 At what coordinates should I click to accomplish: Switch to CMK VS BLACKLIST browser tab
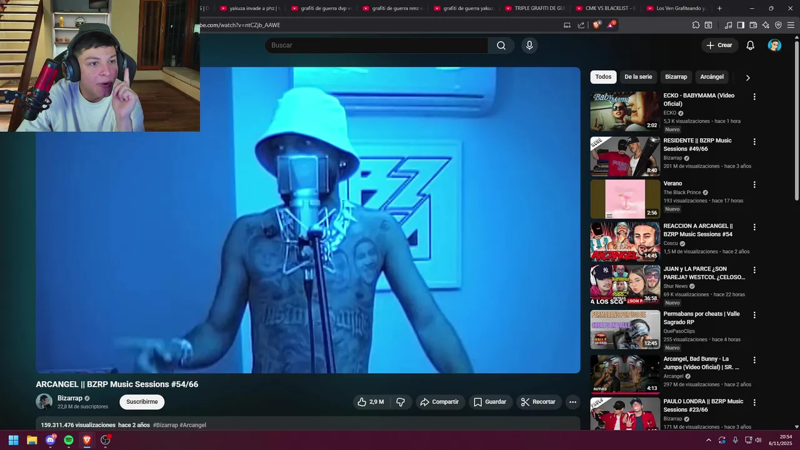click(604, 8)
